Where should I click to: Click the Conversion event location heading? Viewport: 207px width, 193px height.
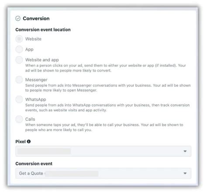[43, 30]
